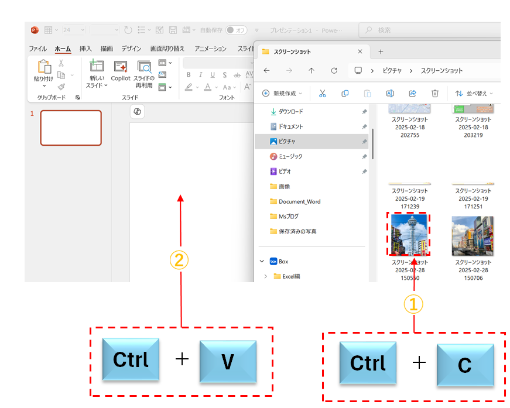Viewport: 510px width, 408px height.
Task: Select the tower screenshot thumbnail 2025-02-28 150550
Action: point(408,234)
